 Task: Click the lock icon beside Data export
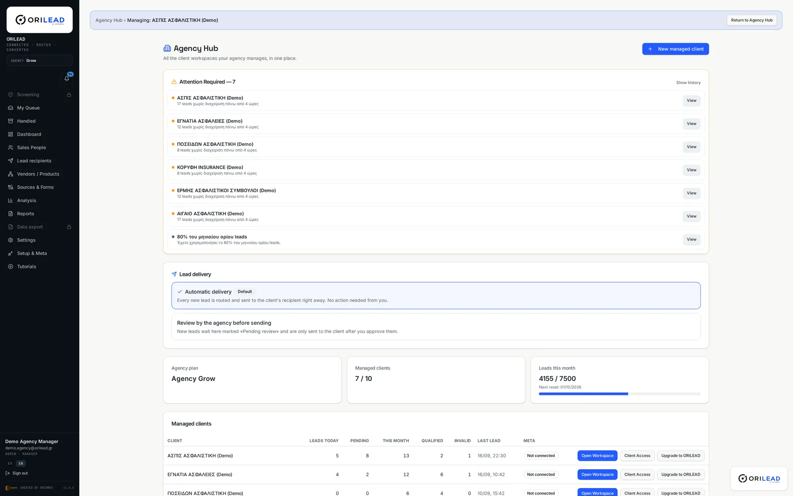[x=69, y=227]
